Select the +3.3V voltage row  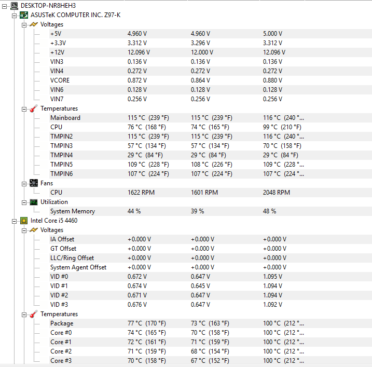[x=211, y=43]
